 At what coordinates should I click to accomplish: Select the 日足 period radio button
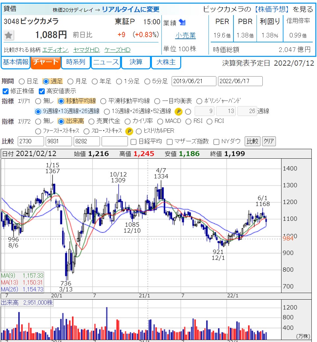[22, 81]
